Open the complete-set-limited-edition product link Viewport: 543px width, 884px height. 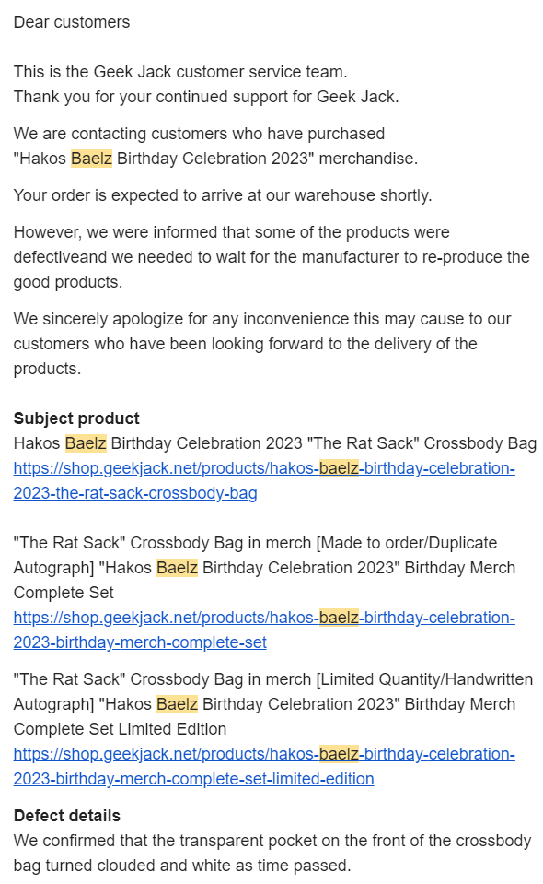[264, 766]
